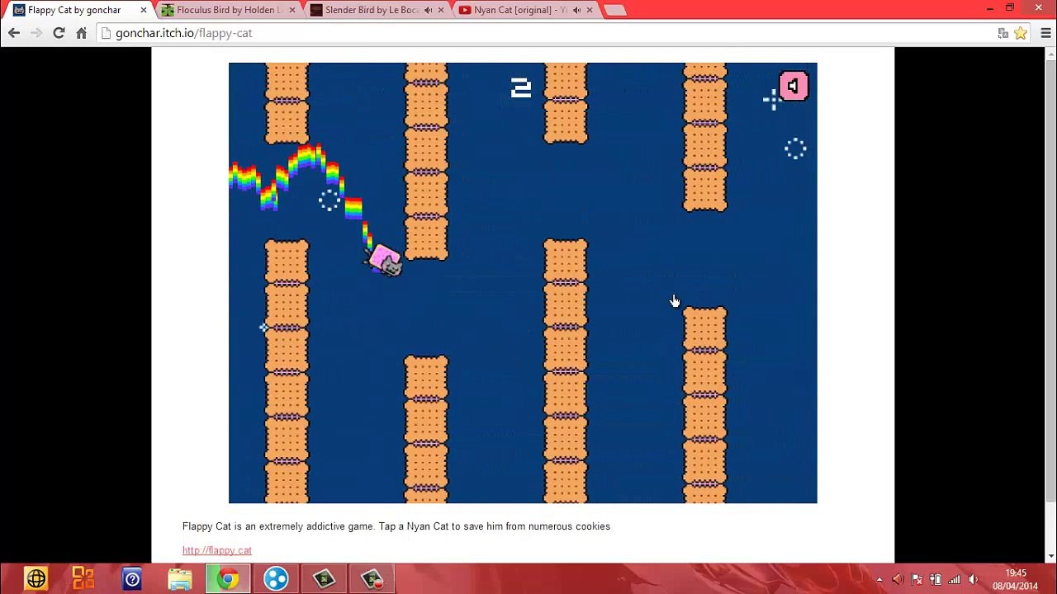The height and width of the screenshot is (594, 1057).
Task: Click the Floculus Bird tab favicon
Action: [168, 10]
